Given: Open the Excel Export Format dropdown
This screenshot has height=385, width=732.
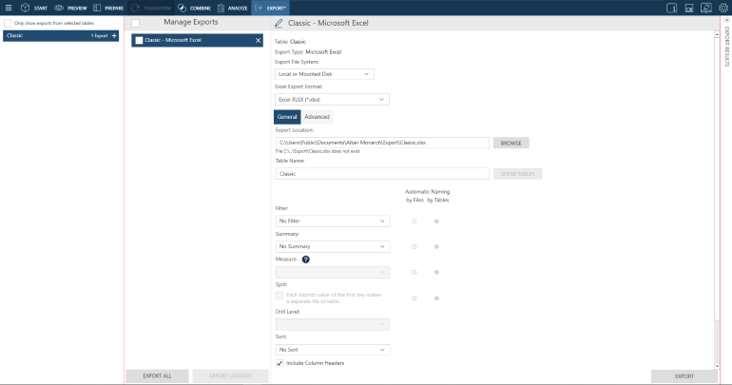Looking at the screenshot, I should [x=332, y=100].
